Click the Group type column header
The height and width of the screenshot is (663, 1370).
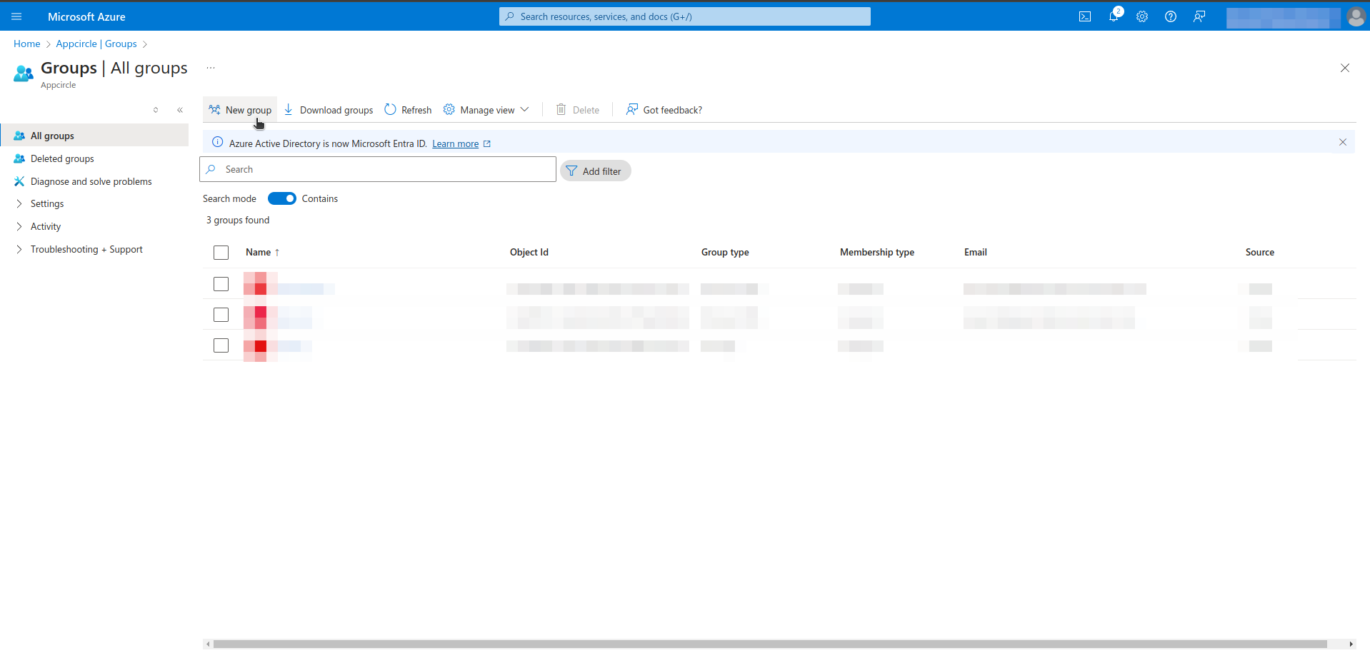point(725,252)
